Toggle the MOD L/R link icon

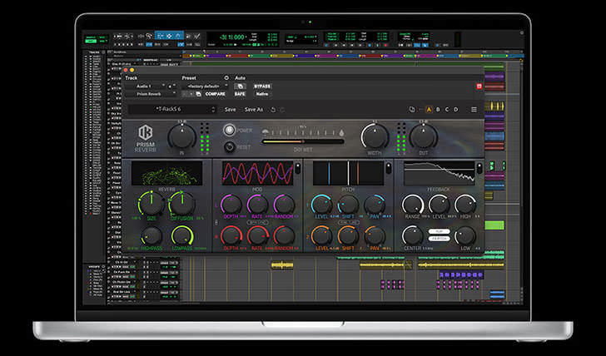click(x=216, y=222)
